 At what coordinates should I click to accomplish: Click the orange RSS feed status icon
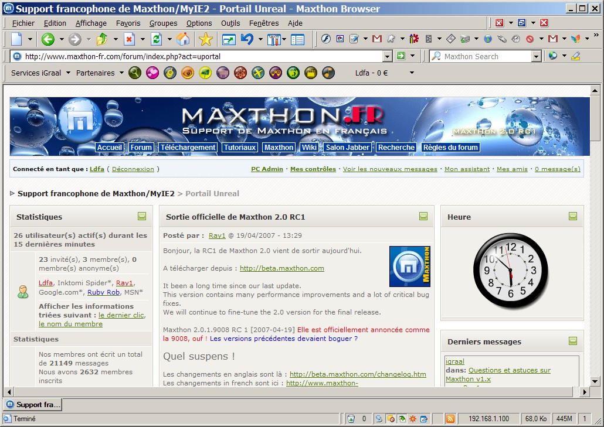[x=450, y=419]
